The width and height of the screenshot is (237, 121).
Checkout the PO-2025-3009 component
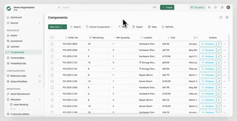pos(208,44)
